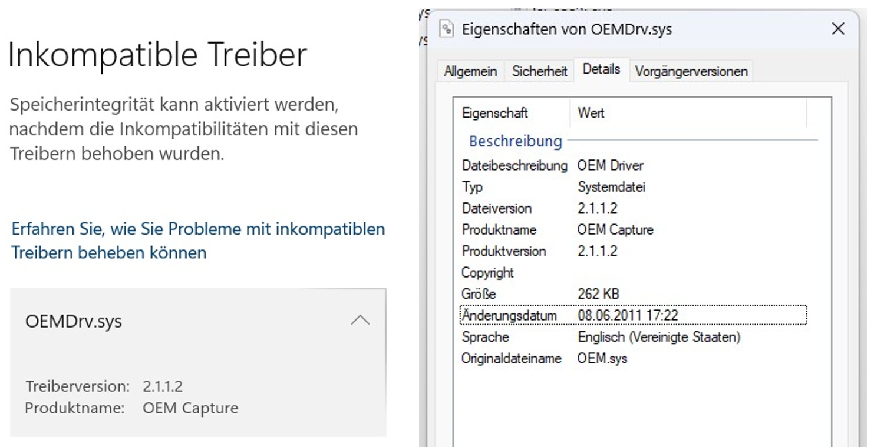This screenshot has height=447, width=874.
Task: Click the value OEM.sys
Action: [x=602, y=358]
